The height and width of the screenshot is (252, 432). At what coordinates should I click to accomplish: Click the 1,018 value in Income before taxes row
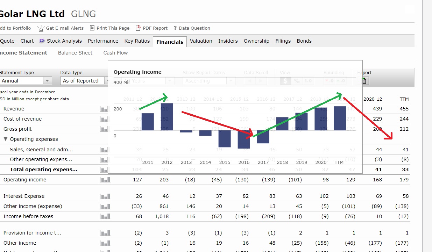pyautogui.click(x=162, y=216)
